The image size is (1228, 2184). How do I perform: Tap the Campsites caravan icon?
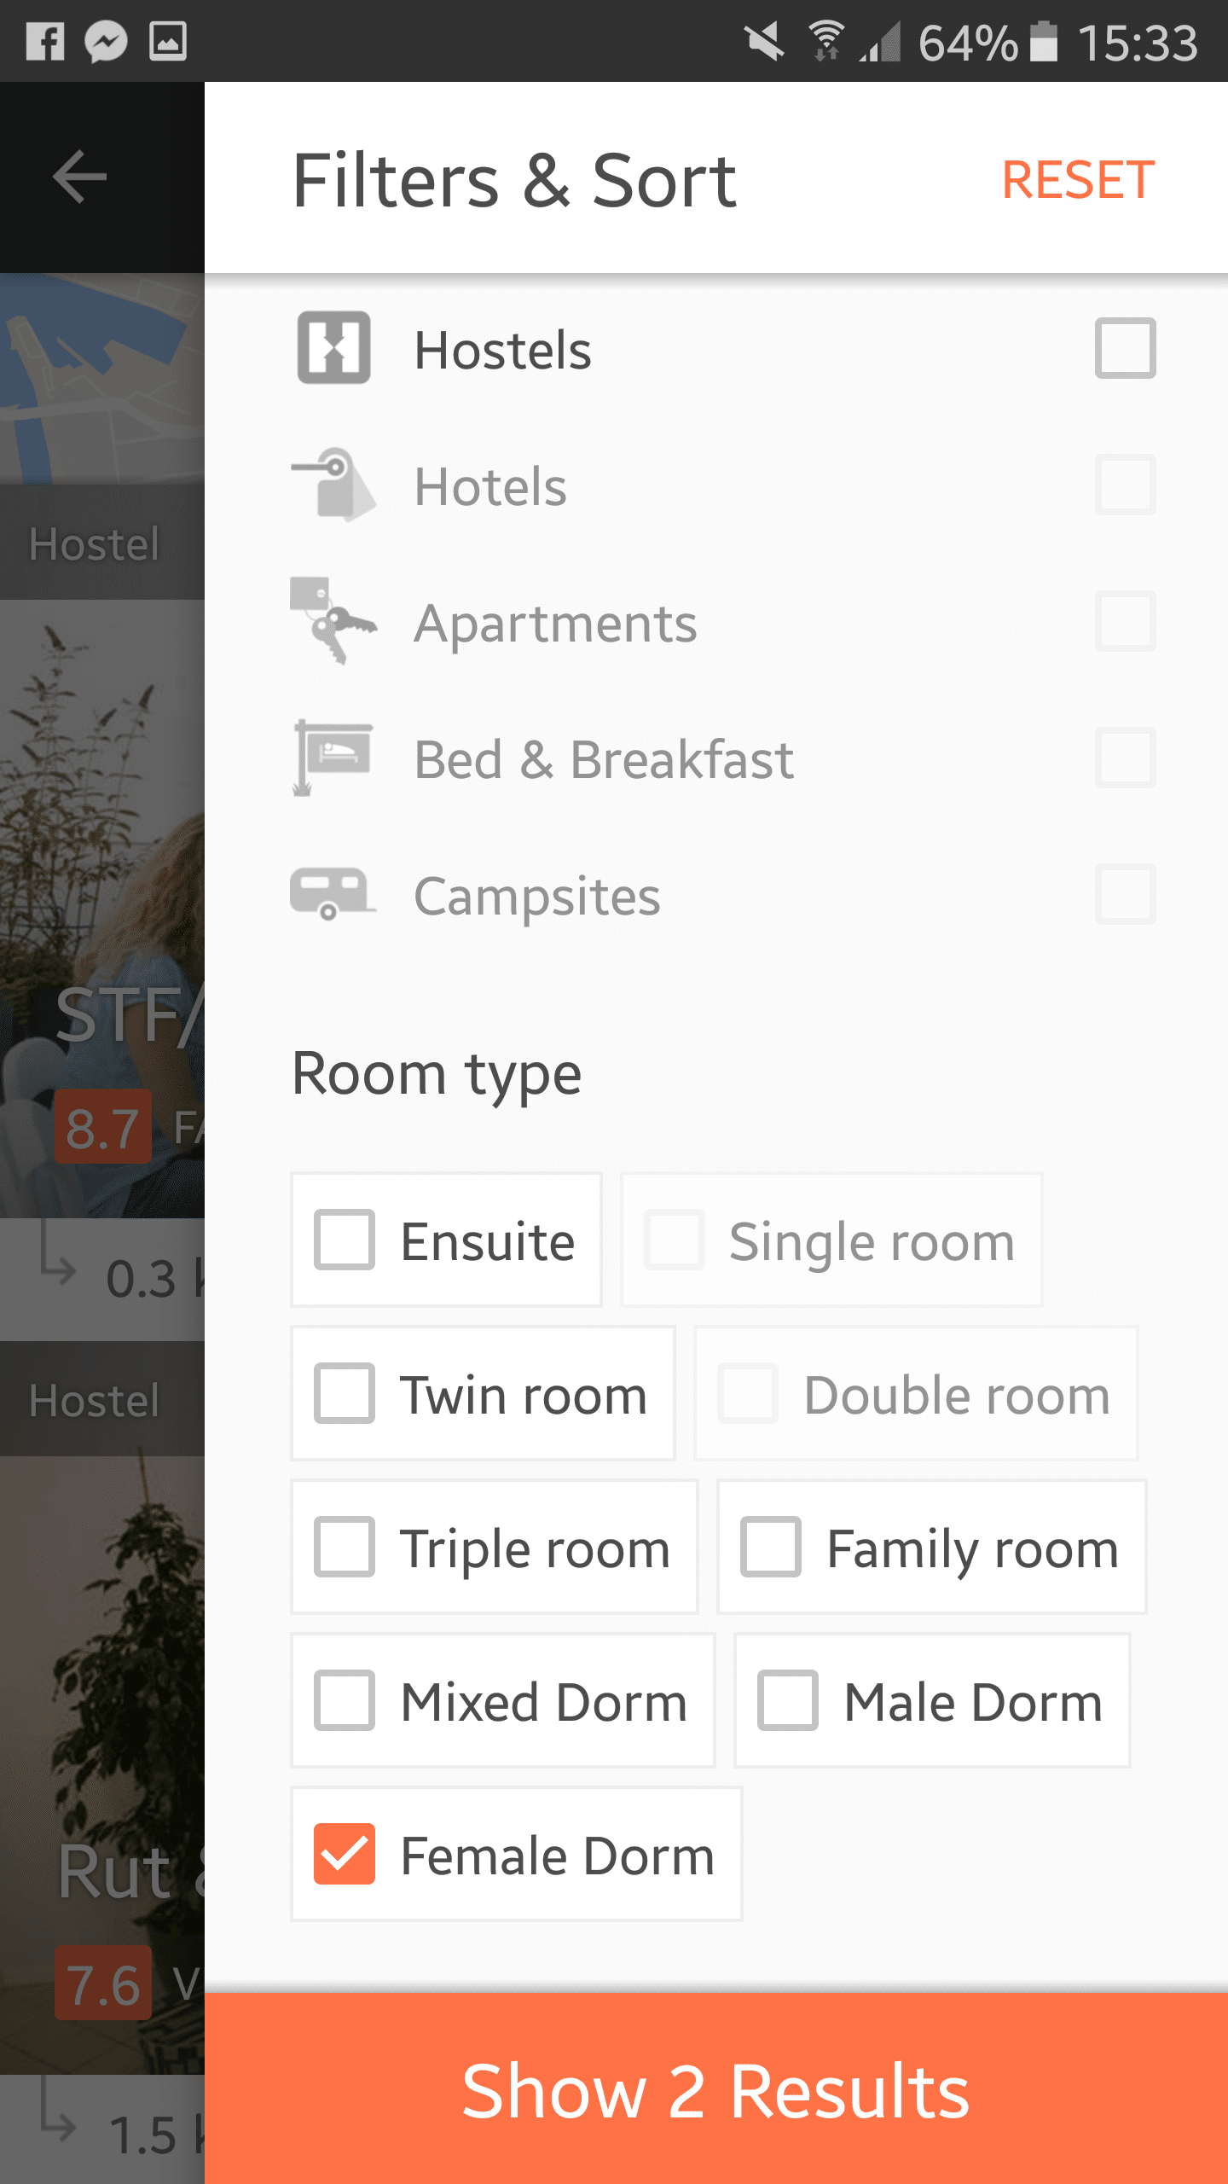pyautogui.click(x=333, y=894)
